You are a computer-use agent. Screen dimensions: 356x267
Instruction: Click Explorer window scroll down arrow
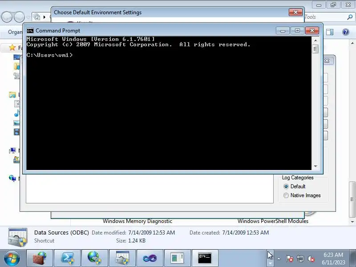[x=352, y=222]
